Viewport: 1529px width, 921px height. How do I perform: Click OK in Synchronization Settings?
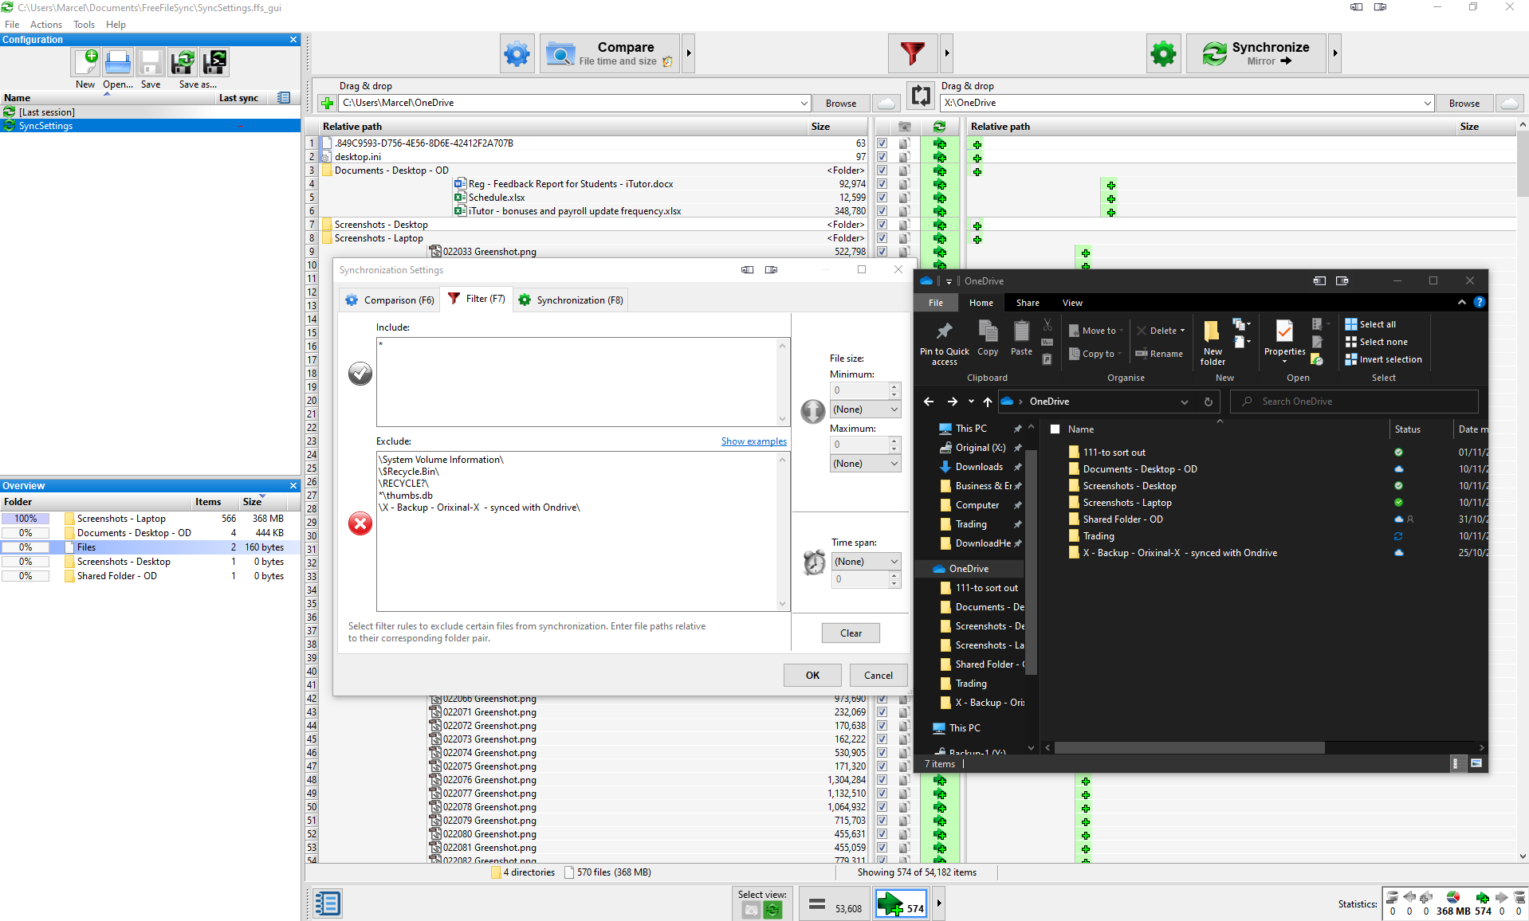812,676
